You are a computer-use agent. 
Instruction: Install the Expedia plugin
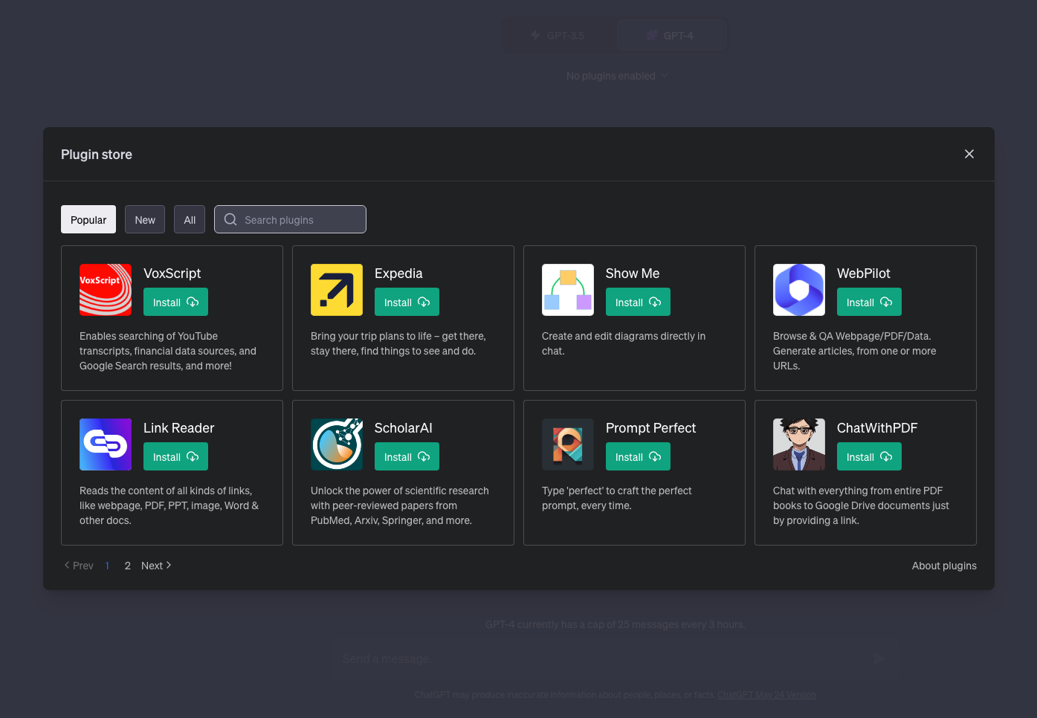tap(407, 302)
